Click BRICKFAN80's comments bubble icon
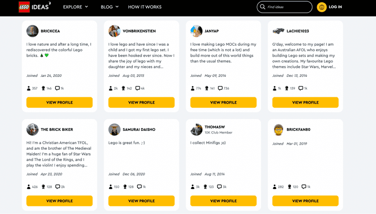 (x=302, y=187)
